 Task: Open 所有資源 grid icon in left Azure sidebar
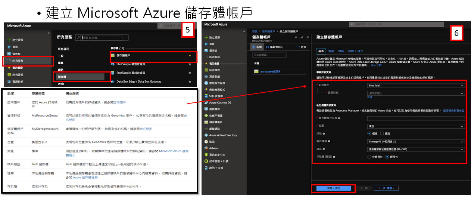click(x=9, y=74)
